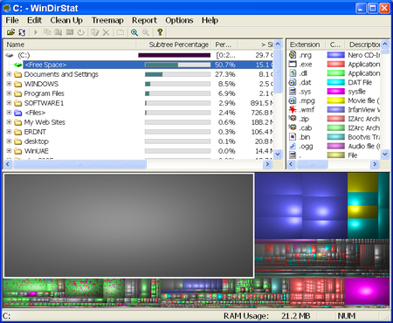The height and width of the screenshot is (323, 393).
Task: Click the .exe file type icon
Action: tap(293, 64)
